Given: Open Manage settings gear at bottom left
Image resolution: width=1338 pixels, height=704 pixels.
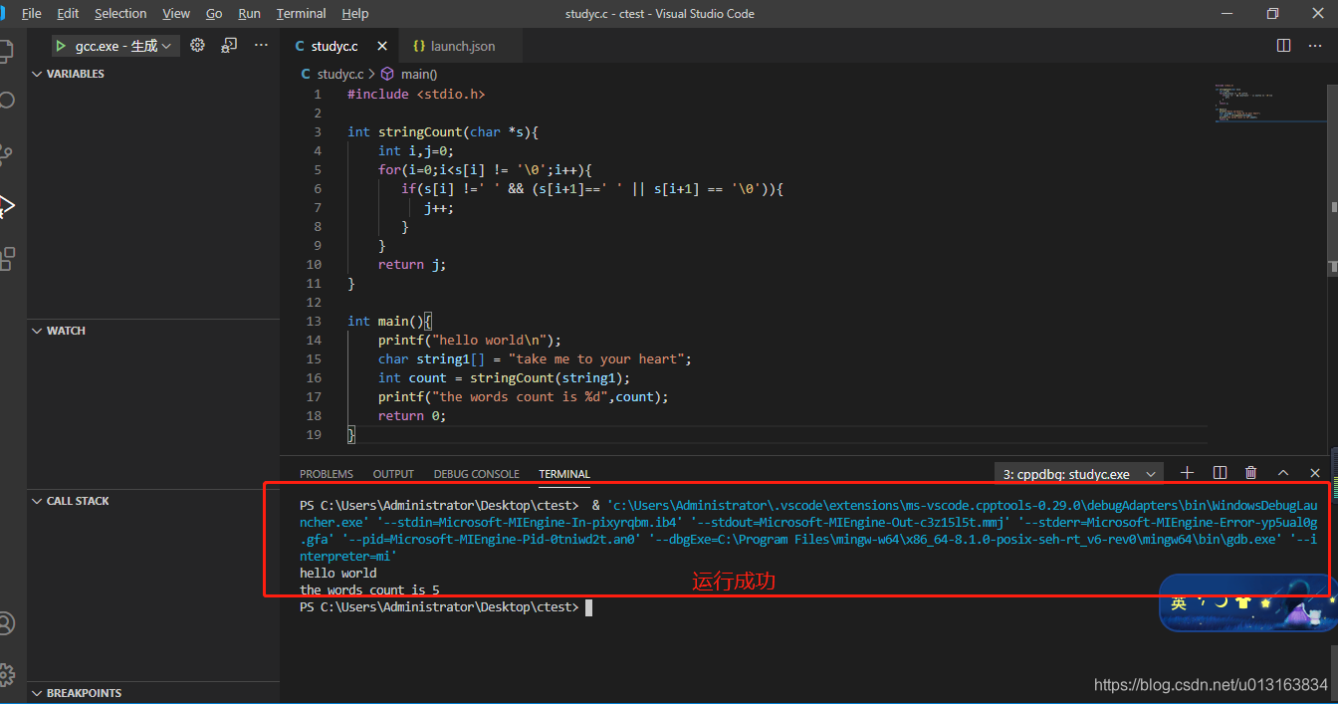Looking at the screenshot, I should pyautogui.click(x=8, y=675).
